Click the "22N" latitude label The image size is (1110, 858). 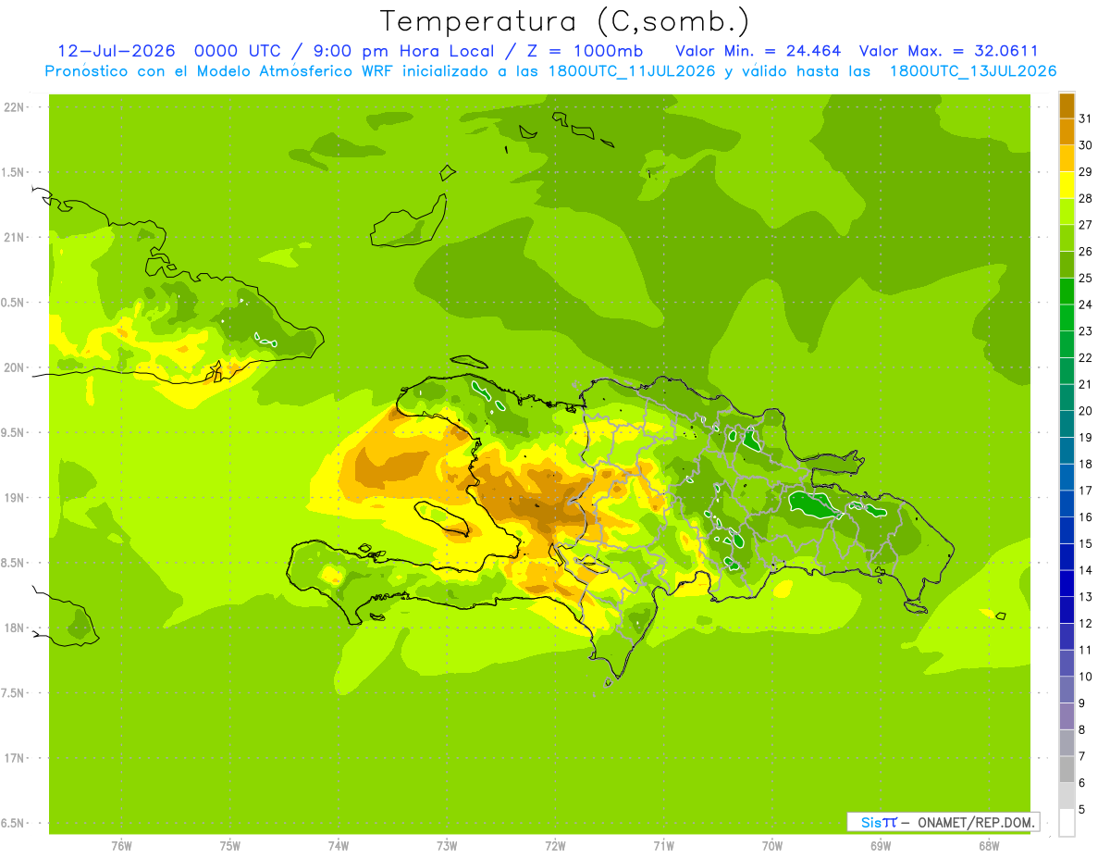[x=15, y=107]
